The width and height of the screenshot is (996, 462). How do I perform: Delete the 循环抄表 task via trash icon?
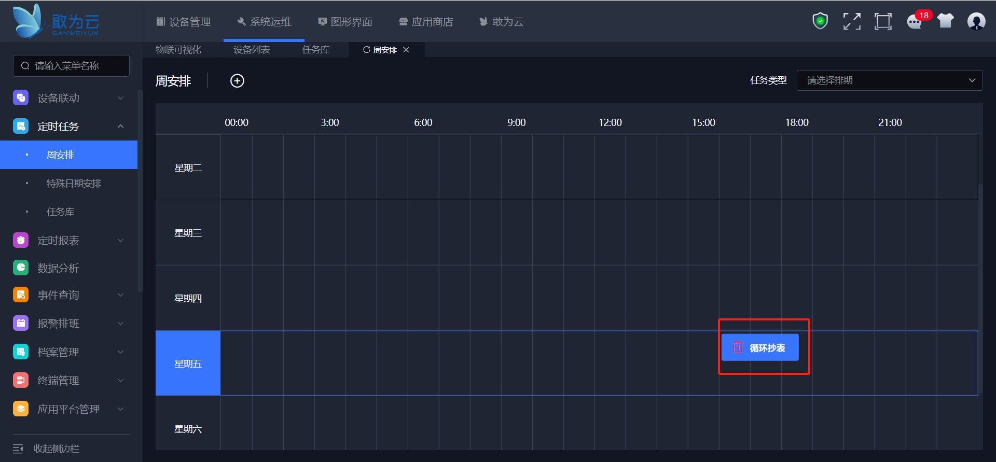pos(738,347)
